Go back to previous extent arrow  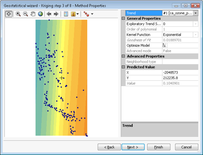(49, 14)
